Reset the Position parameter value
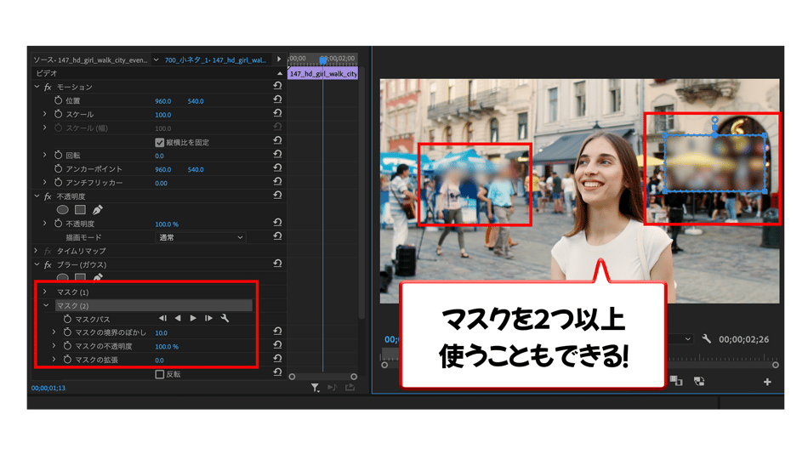Viewport: 808px width, 454px height. (277, 100)
